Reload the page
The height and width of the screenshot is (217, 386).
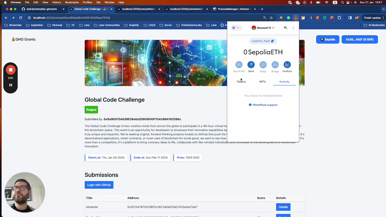coord(21,18)
